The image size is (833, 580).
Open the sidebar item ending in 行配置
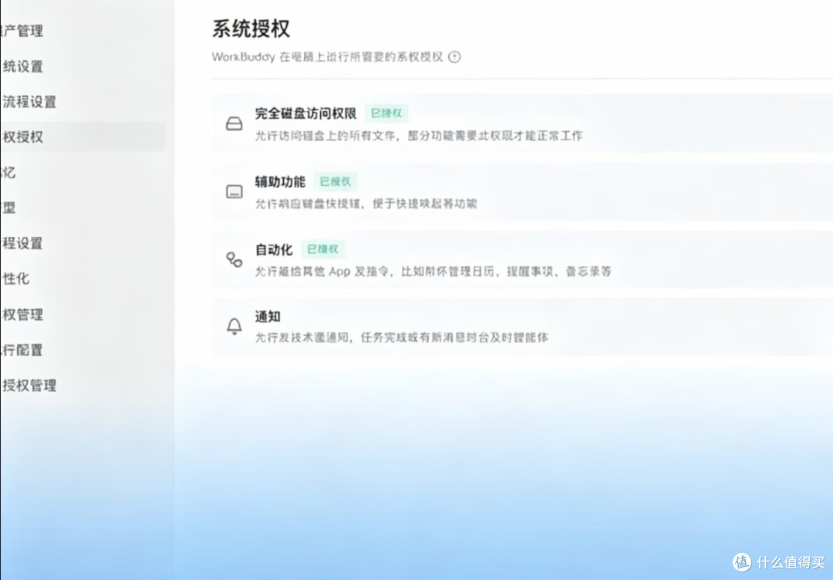click(22, 349)
